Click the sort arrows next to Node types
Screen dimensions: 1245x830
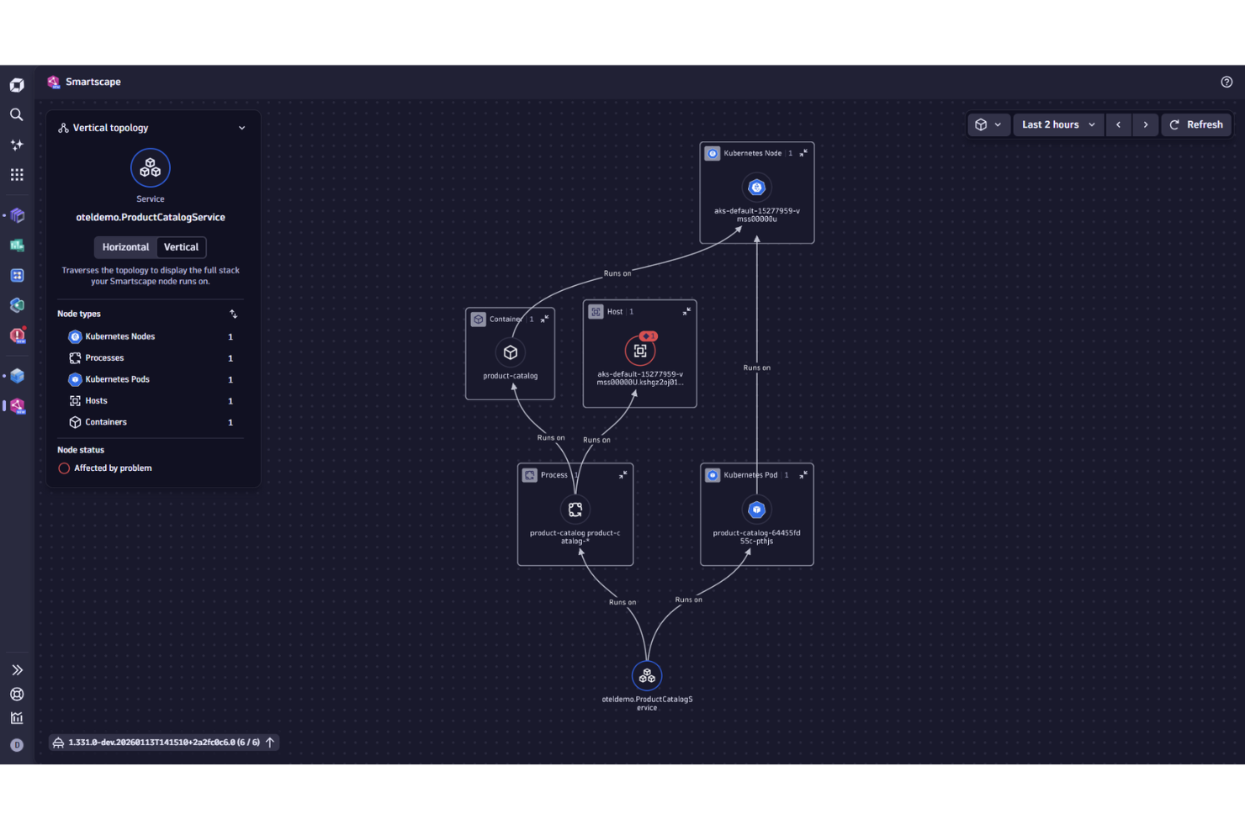click(x=234, y=314)
